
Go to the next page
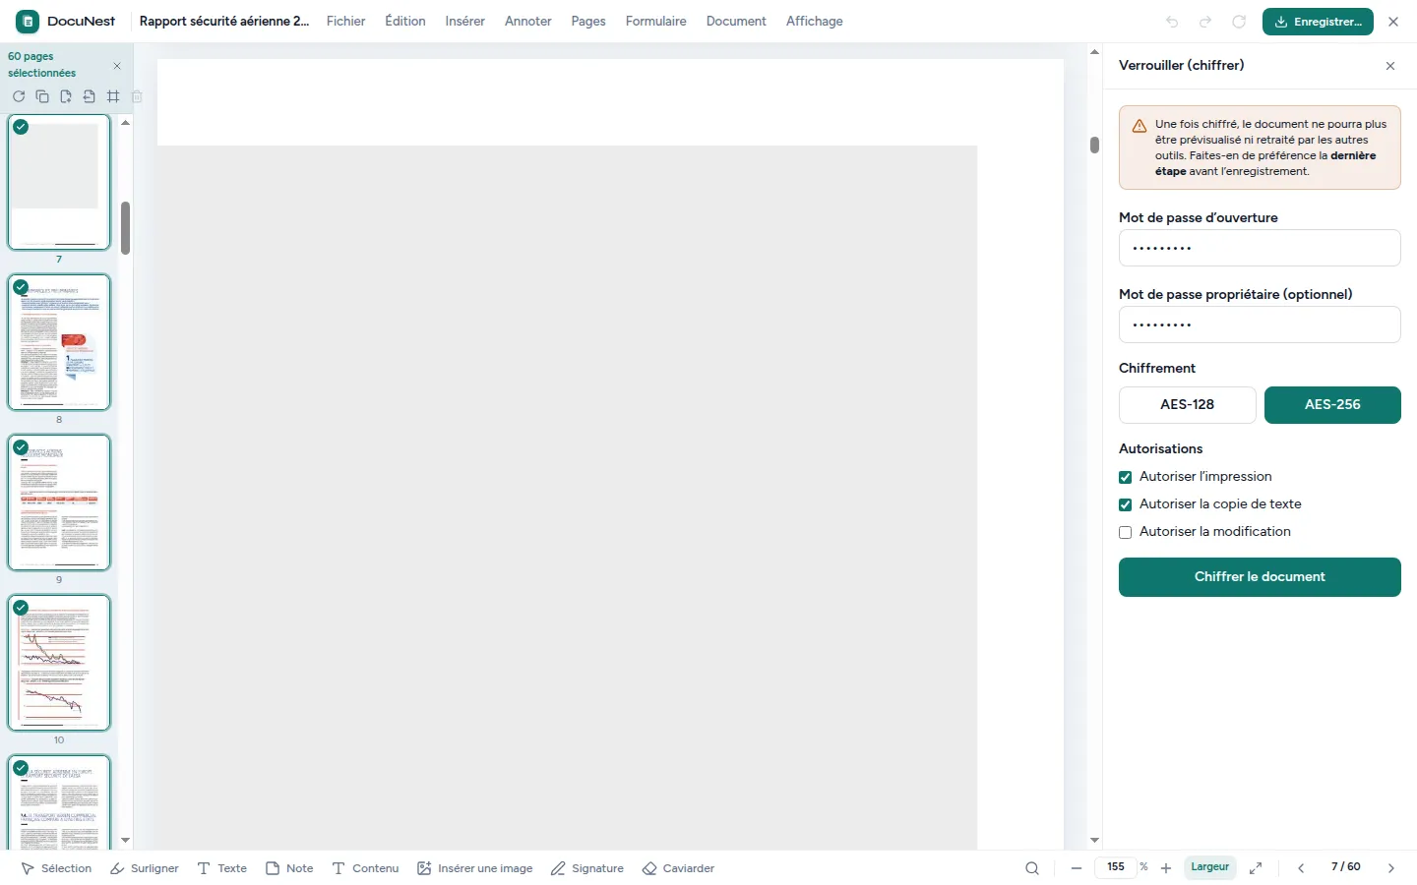click(x=1391, y=868)
